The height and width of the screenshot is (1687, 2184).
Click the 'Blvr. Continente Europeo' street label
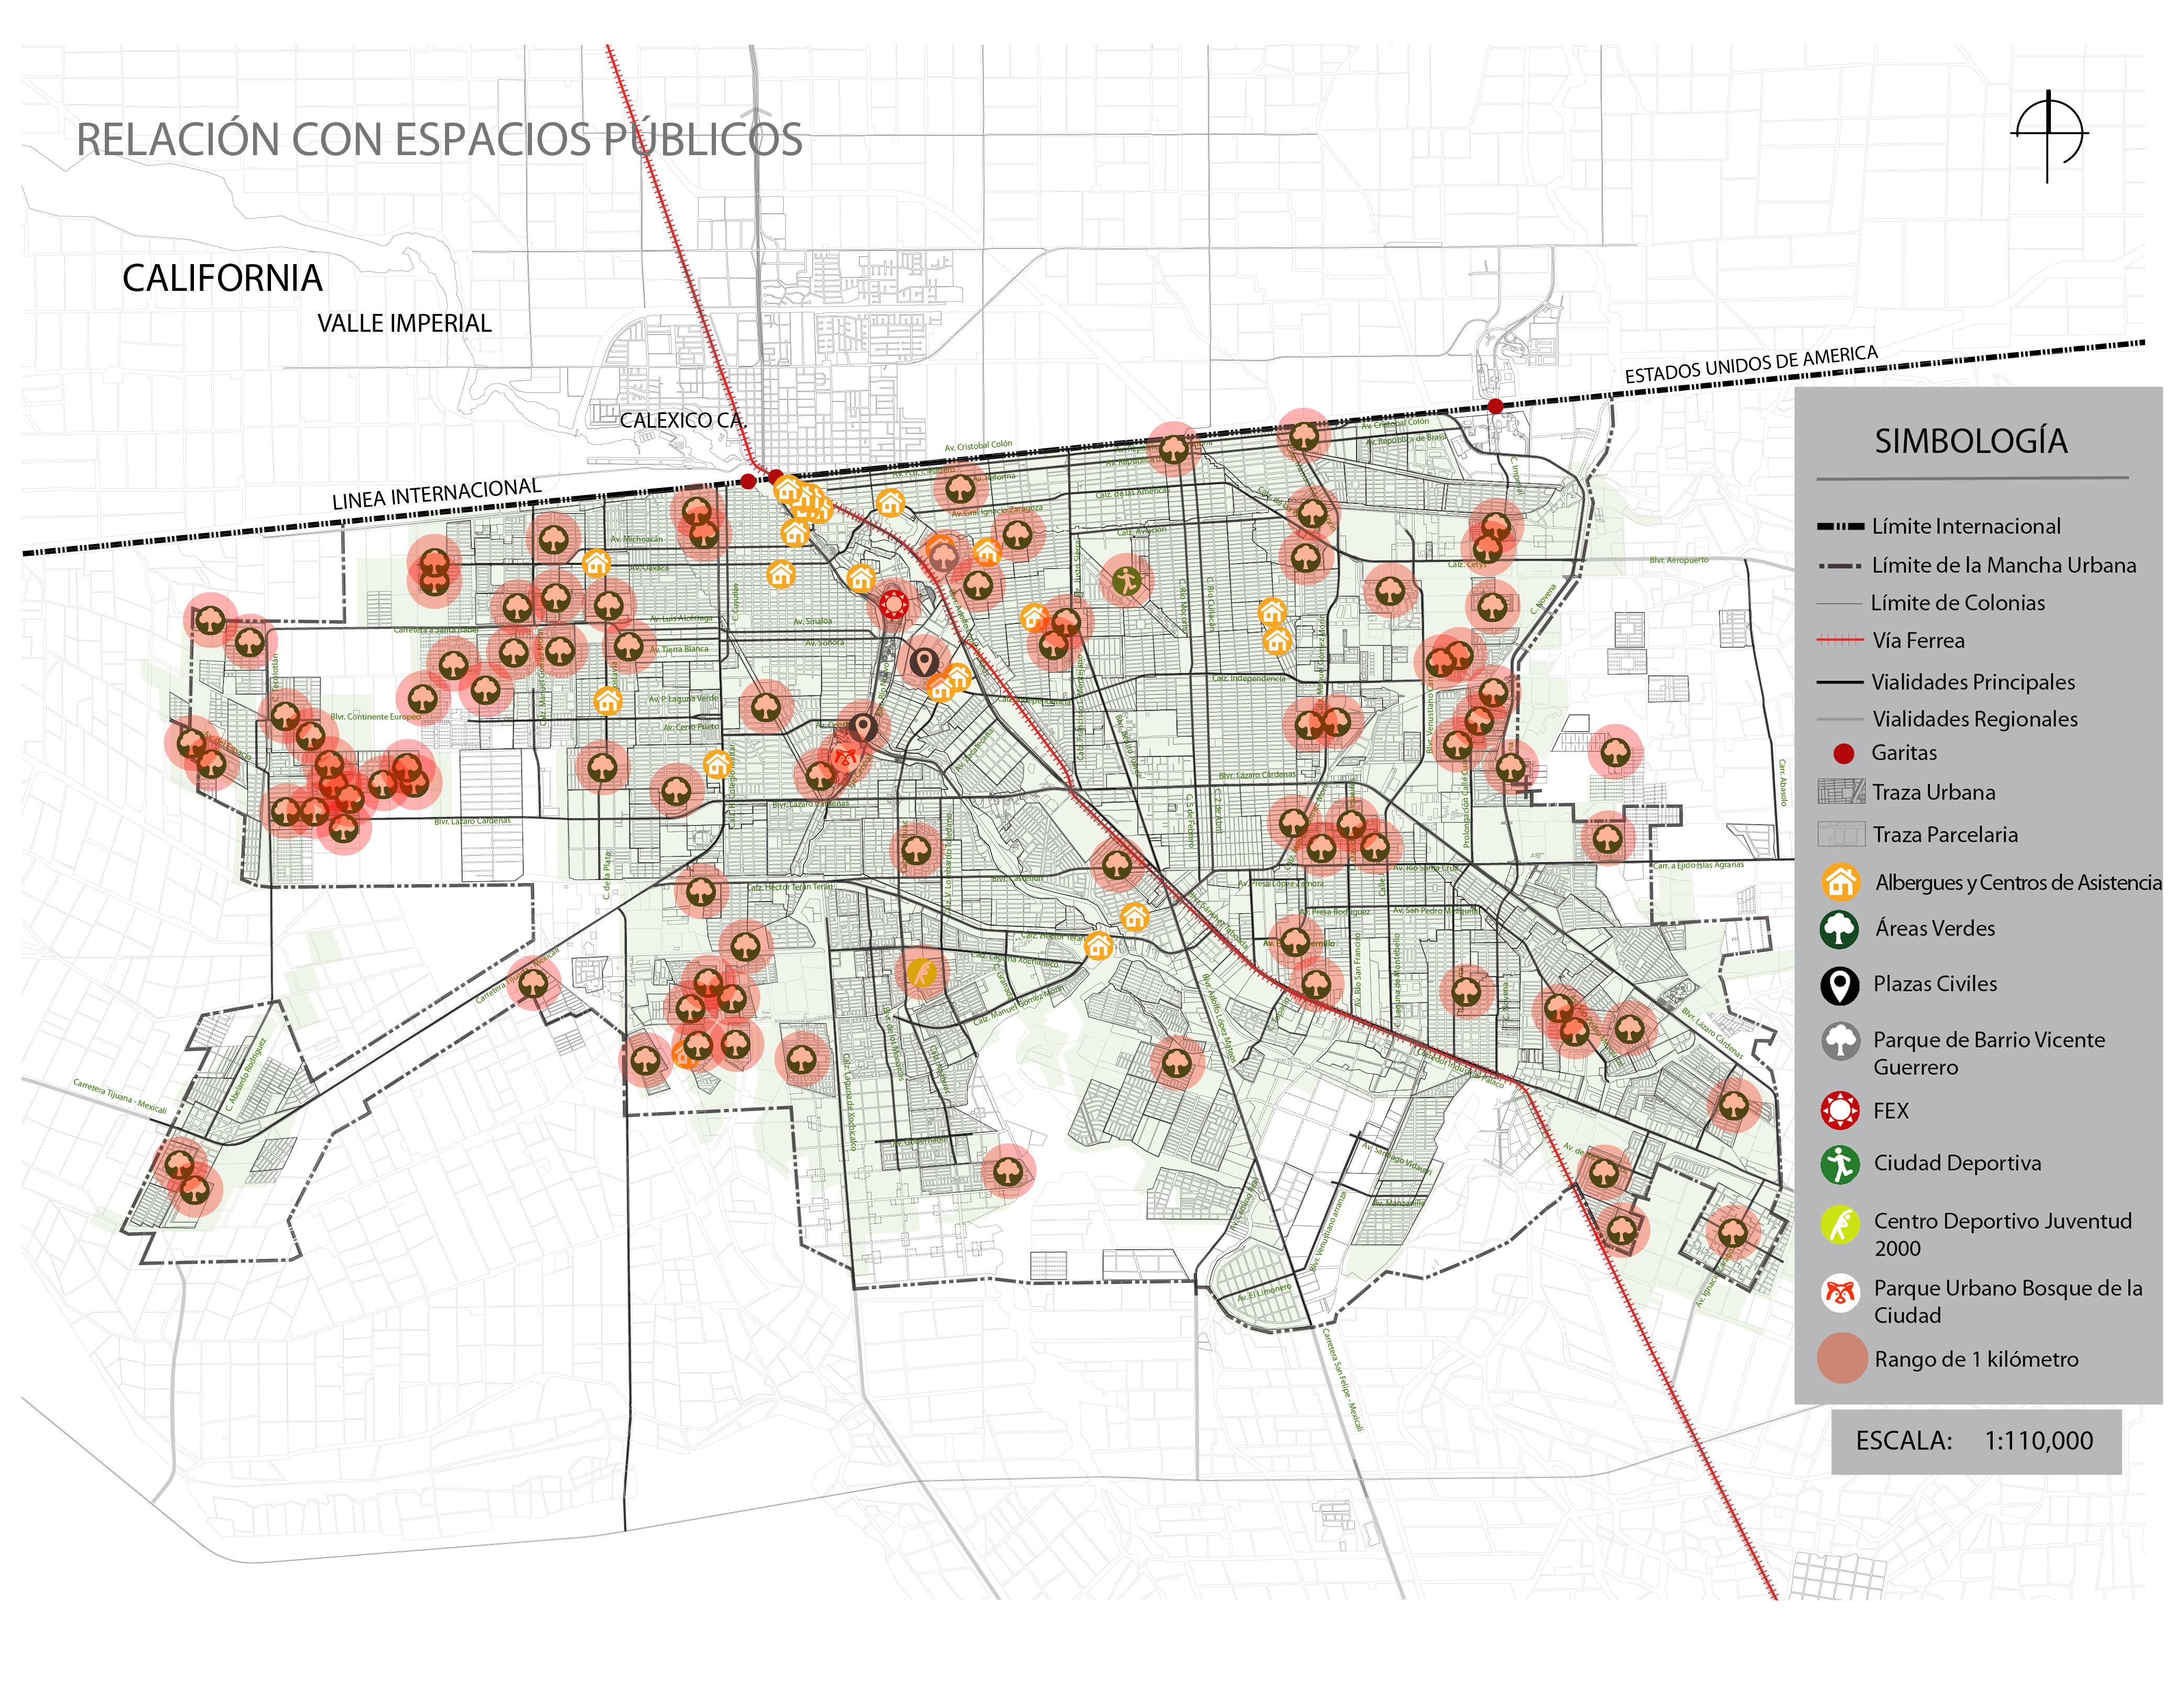[376, 716]
